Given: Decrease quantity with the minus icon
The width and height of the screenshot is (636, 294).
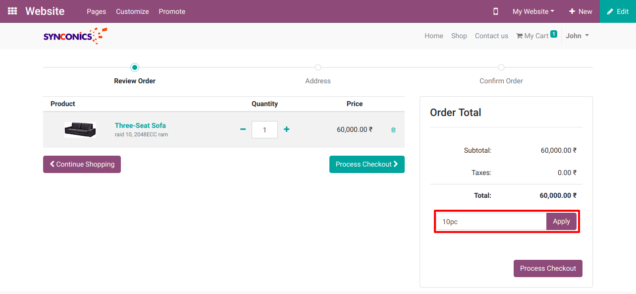Looking at the screenshot, I should (x=243, y=129).
